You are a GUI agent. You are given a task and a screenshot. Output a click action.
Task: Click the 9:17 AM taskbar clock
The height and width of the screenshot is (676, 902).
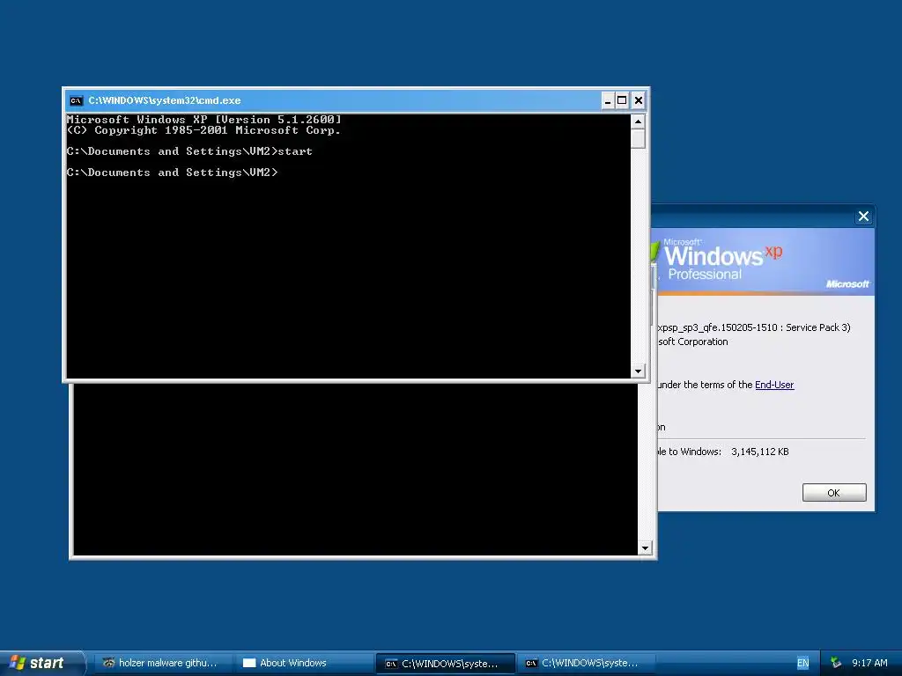[869, 663]
